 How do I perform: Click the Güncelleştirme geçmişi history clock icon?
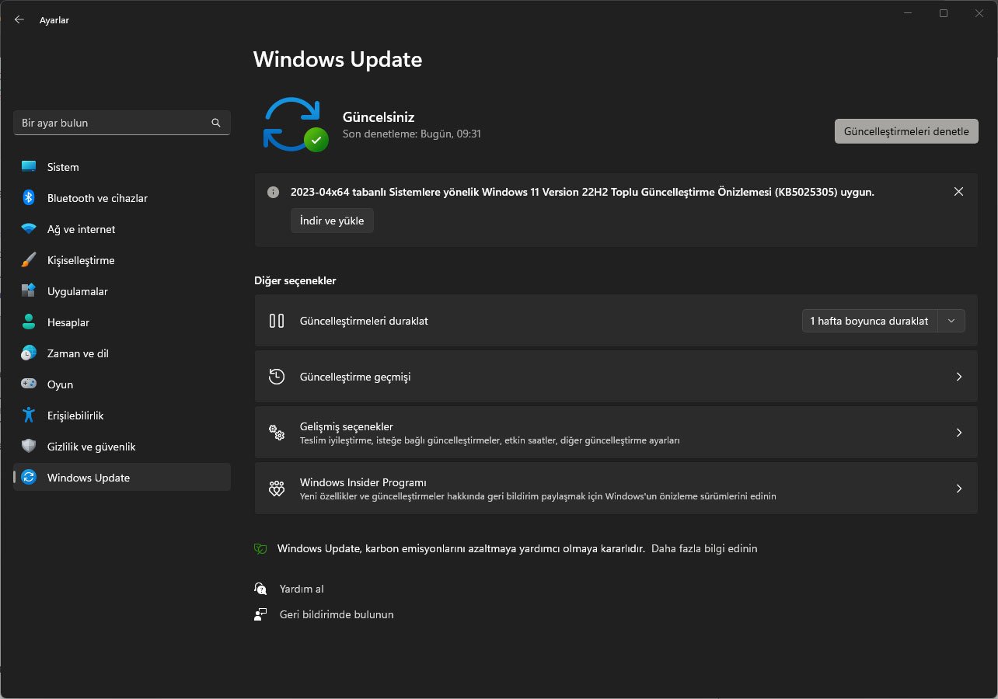pyautogui.click(x=277, y=377)
